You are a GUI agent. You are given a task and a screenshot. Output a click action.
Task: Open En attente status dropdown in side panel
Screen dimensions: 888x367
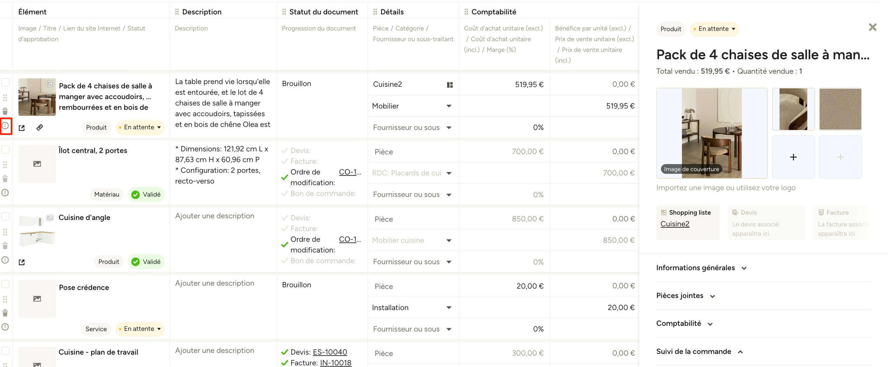715,29
